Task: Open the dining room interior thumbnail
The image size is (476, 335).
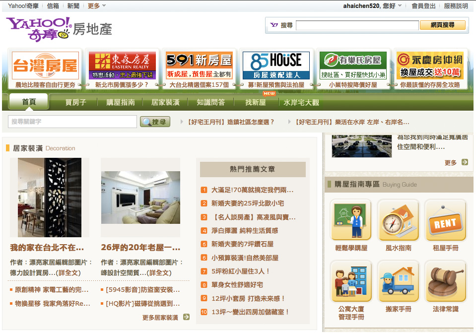Action: pyautogui.click(x=50, y=197)
